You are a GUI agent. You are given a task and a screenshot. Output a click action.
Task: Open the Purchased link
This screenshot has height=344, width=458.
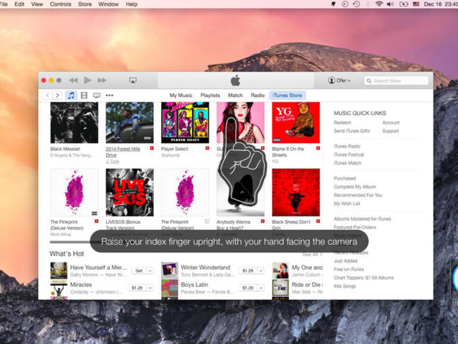344,179
